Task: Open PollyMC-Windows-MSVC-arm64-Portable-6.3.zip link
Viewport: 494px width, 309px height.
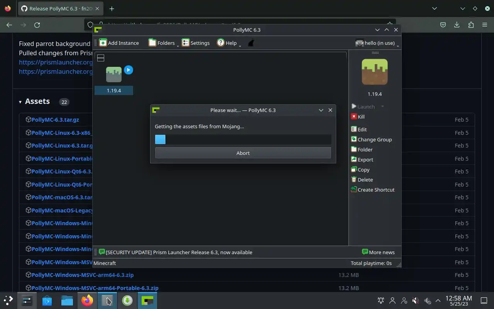Action: click(95, 288)
